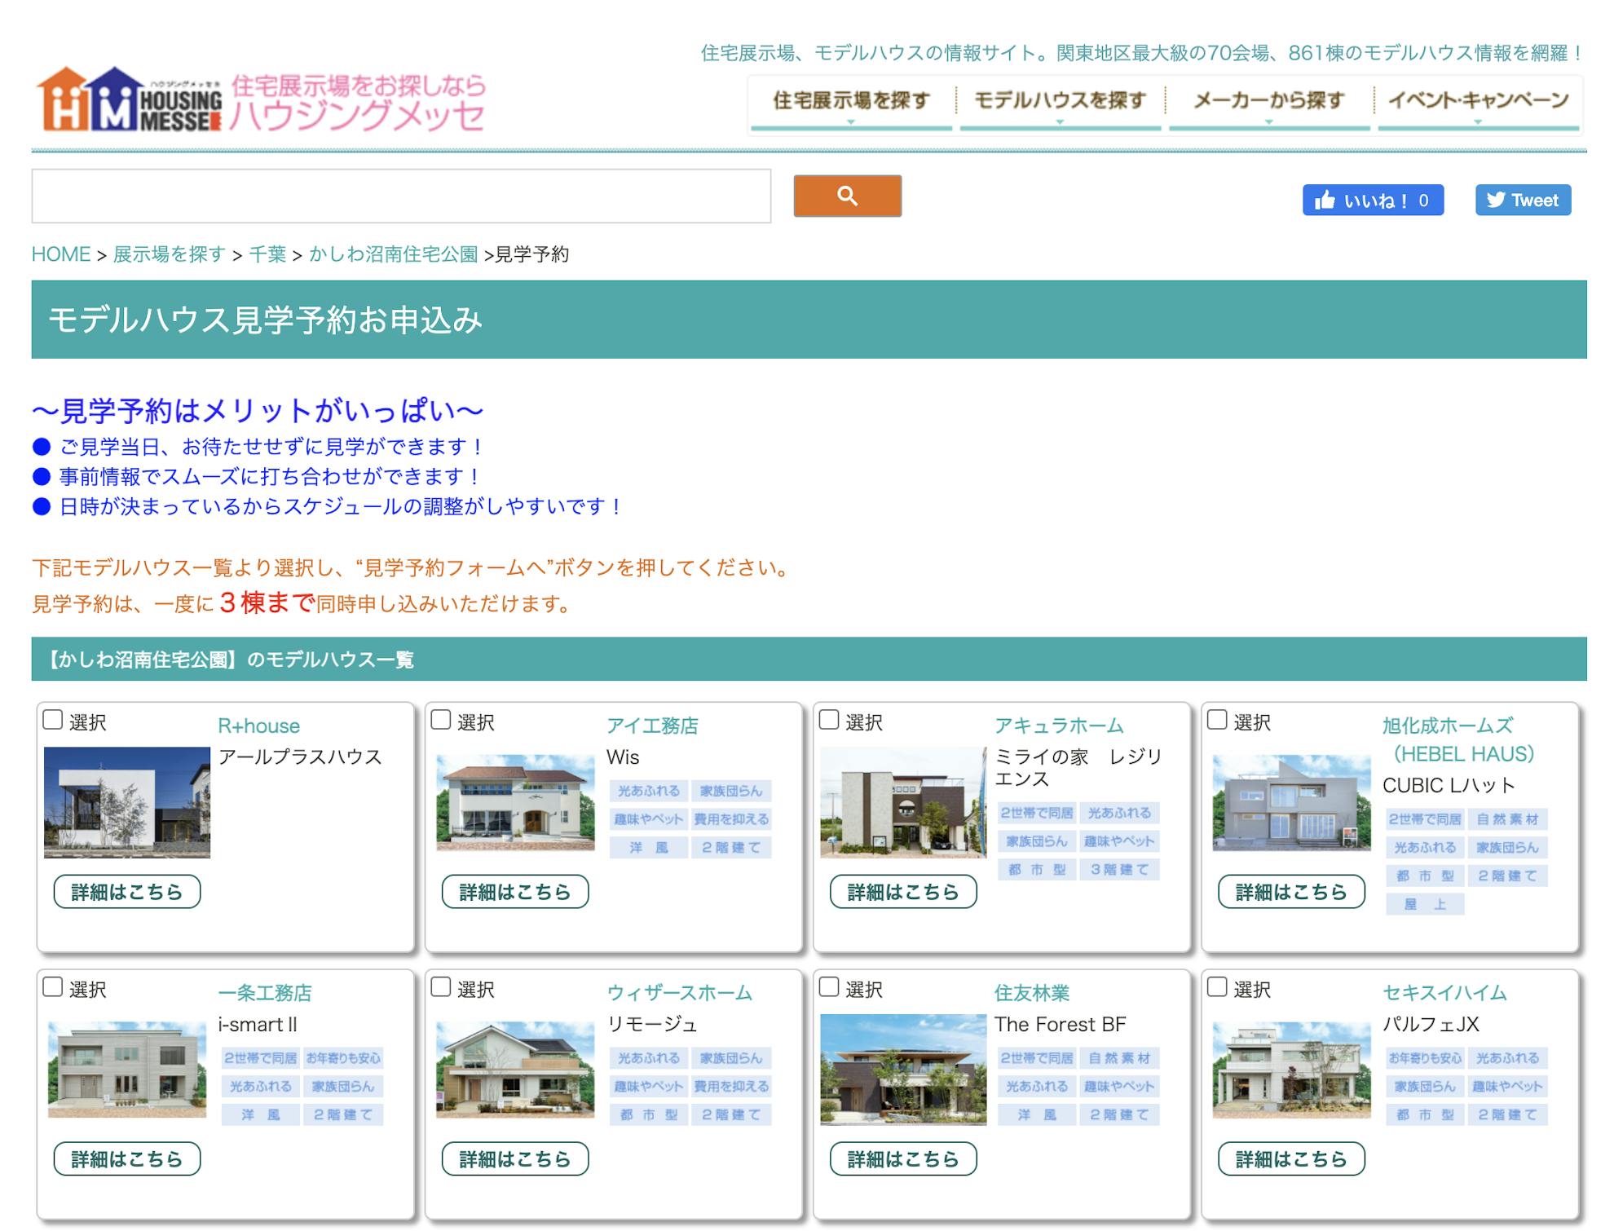Open パルフェJX house photo
Image resolution: width=1614 pixels, height=1231 pixels.
point(1291,1069)
